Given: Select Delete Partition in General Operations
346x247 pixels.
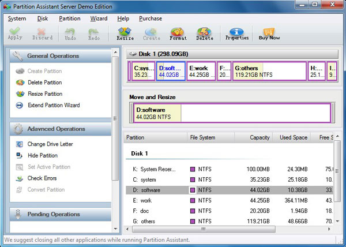Looking at the screenshot, I should pyautogui.click(x=44, y=83).
